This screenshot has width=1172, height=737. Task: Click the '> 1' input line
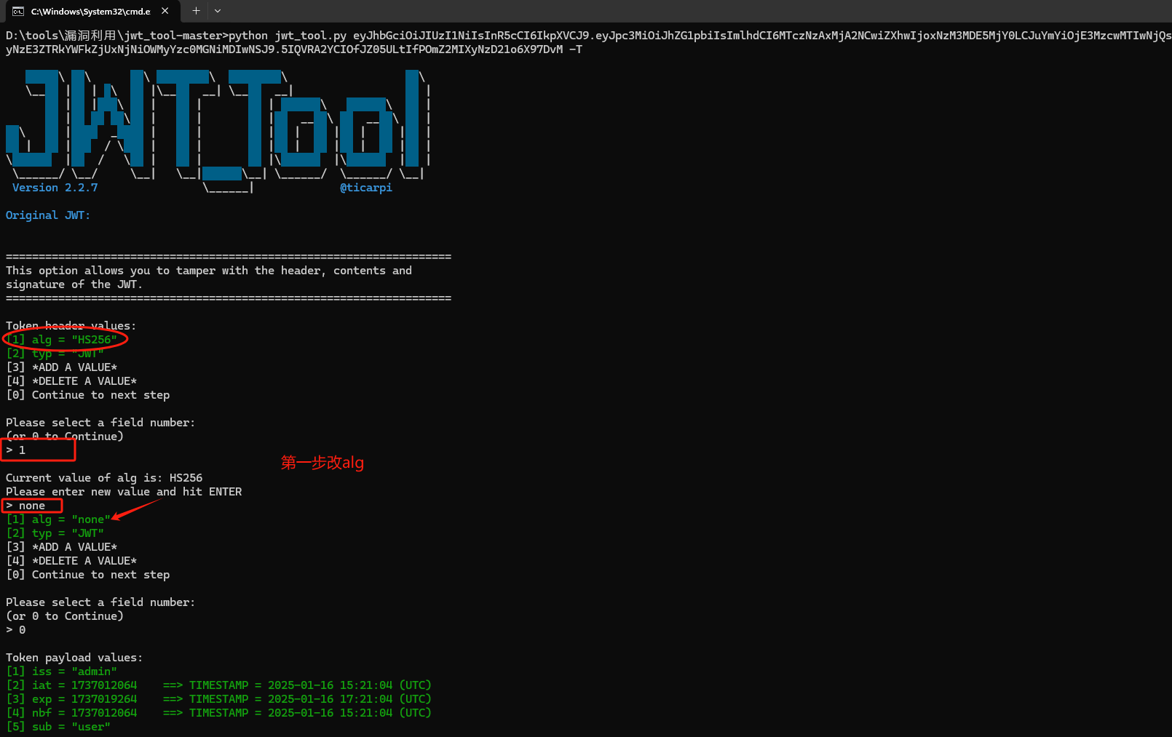coord(16,450)
